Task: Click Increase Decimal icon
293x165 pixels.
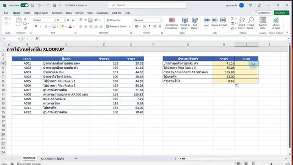Action: pos(155,27)
